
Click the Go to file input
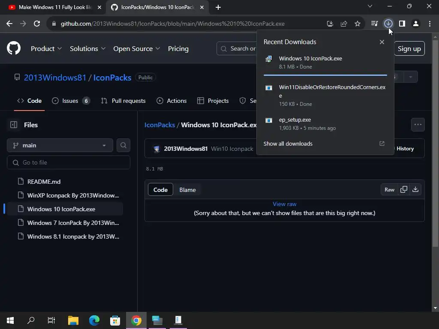coord(68,162)
